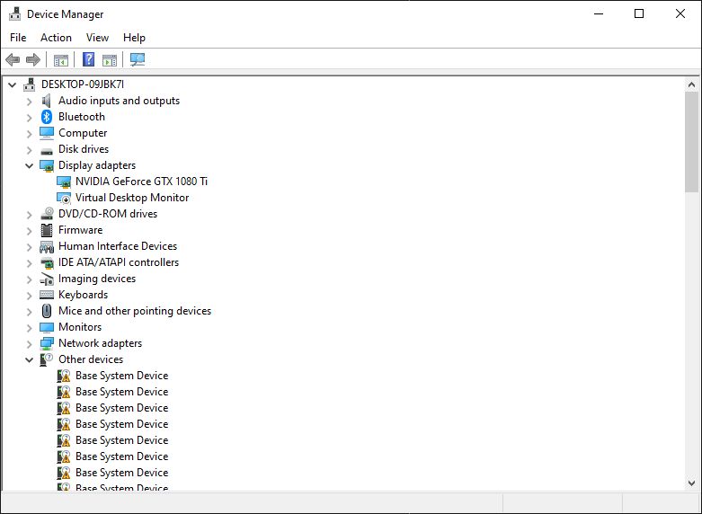Expand the Bluetooth category
Viewport: 702px width, 514px height.
coord(29,118)
